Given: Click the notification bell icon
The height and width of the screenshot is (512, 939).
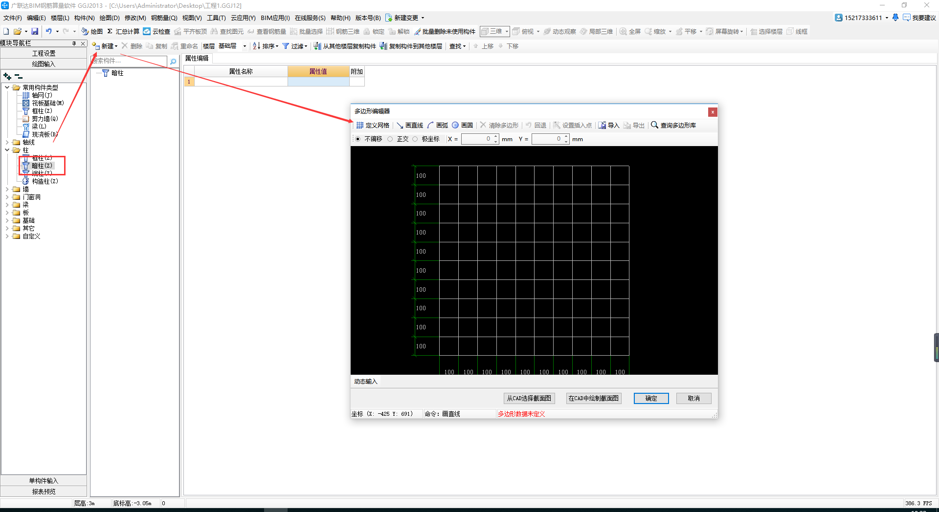Looking at the screenshot, I should 895,18.
